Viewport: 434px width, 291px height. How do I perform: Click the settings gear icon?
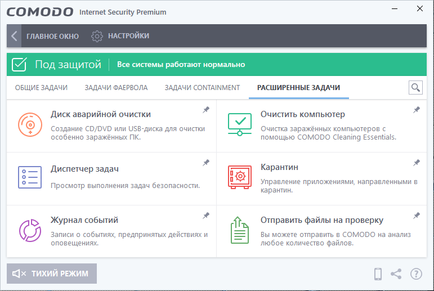point(97,36)
